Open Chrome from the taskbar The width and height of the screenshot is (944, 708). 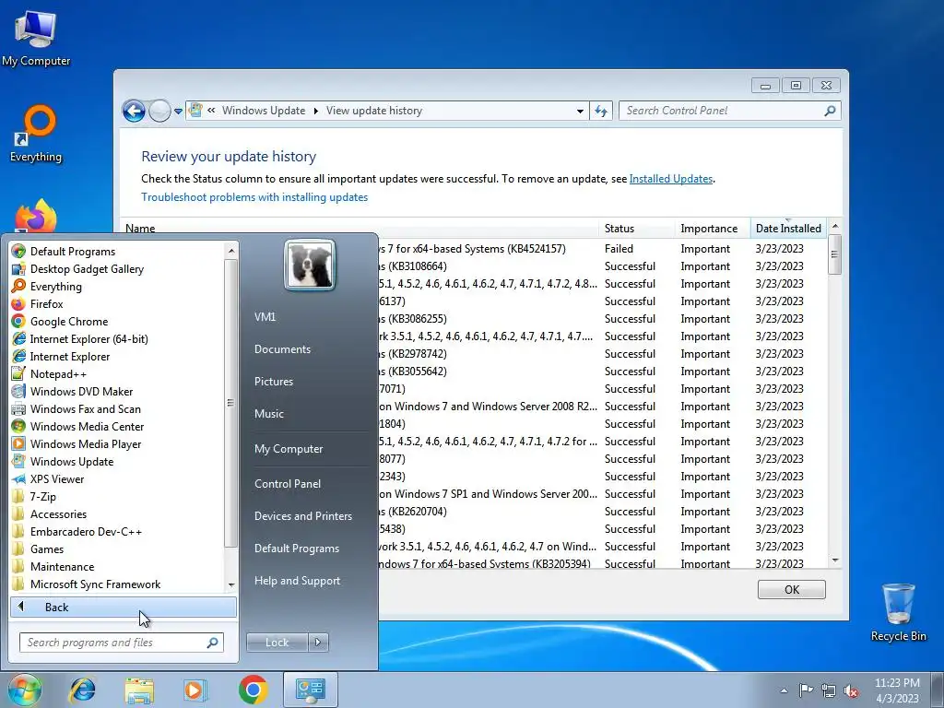click(x=253, y=690)
